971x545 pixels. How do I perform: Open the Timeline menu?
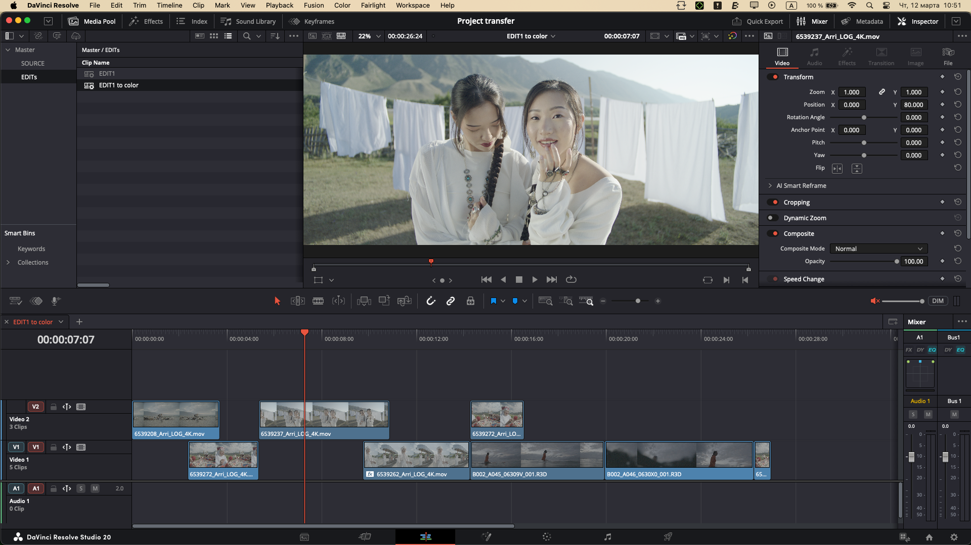[x=169, y=5]
